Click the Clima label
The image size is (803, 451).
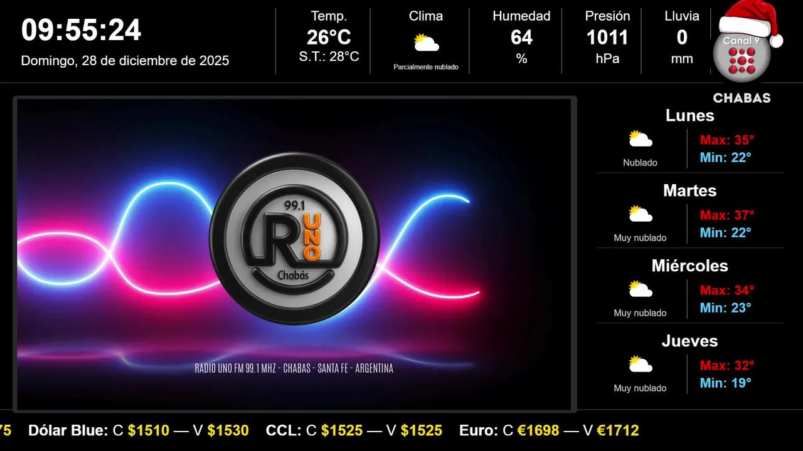tap(426, 16)
